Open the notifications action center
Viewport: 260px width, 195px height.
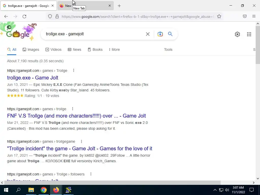[252, 190]
